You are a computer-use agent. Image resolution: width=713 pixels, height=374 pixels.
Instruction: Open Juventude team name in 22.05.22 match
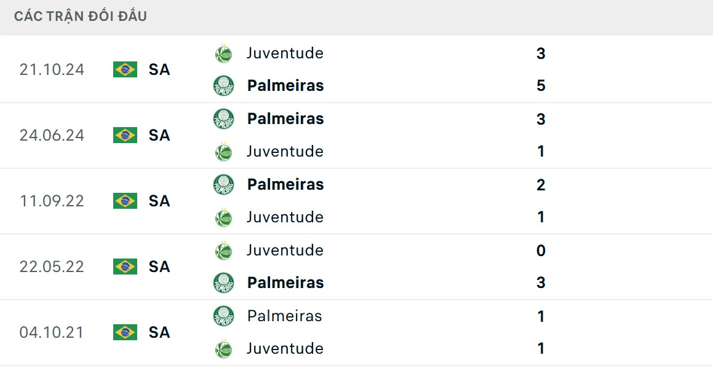[x=285, y=250]
